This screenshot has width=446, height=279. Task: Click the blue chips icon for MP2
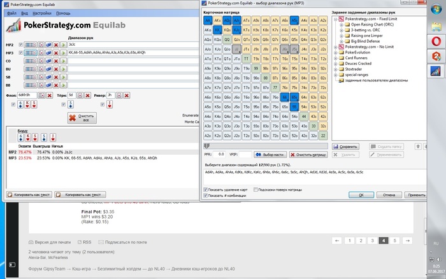(x=48, y=45)
